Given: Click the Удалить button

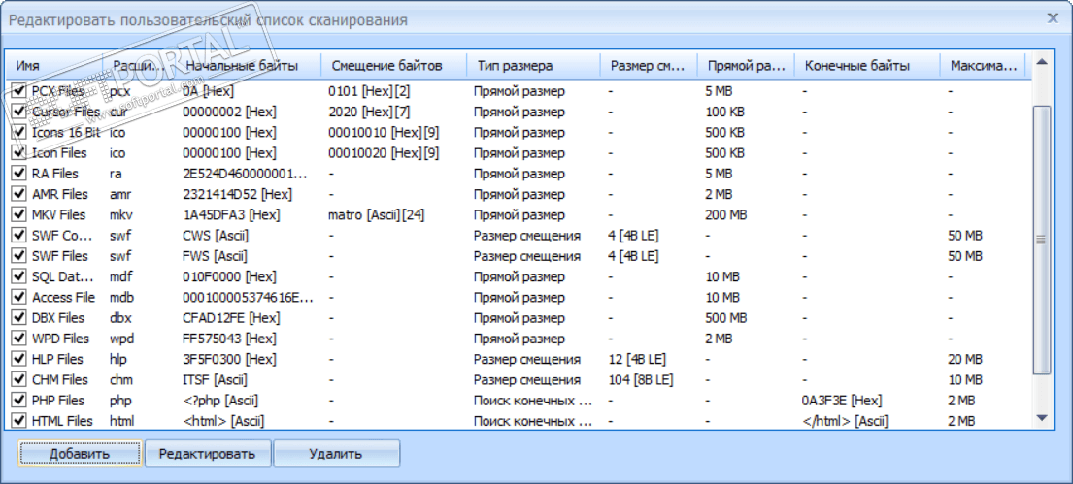Looking at the screenshot, I should click(x=336, y=453).
